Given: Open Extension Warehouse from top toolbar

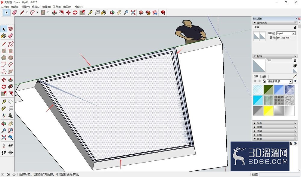Looking at the screenshot, I should click(x=148, y=13).
